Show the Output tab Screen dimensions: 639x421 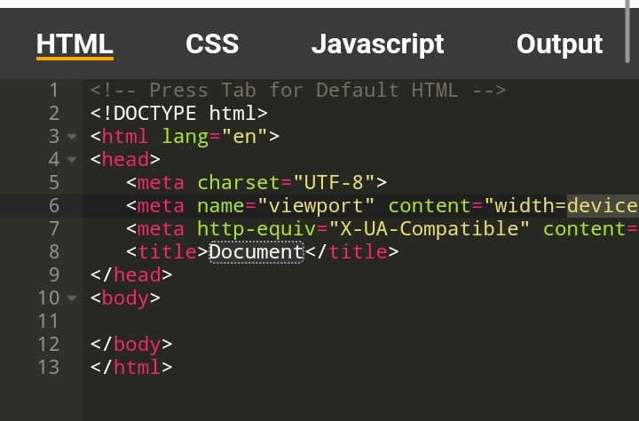coord(559,44)
